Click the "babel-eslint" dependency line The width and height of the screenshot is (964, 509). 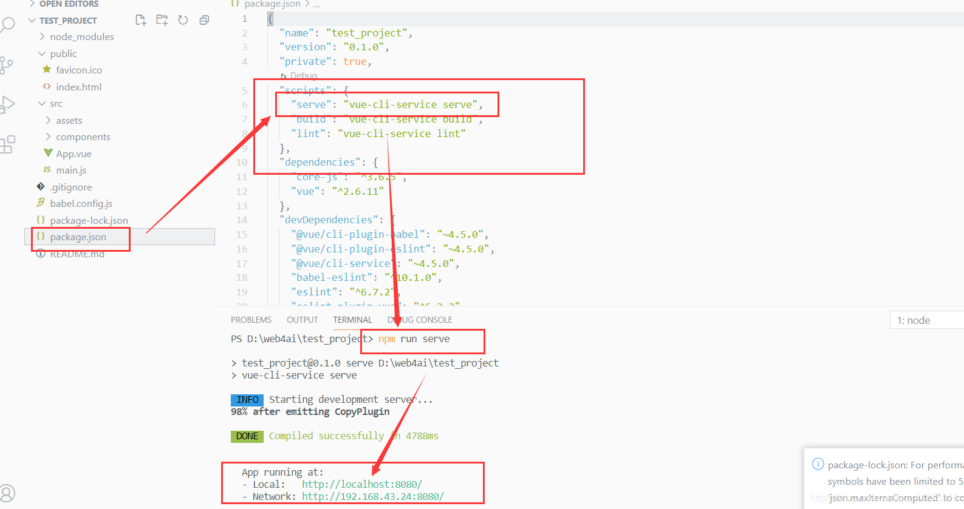[x=366, y=277]
